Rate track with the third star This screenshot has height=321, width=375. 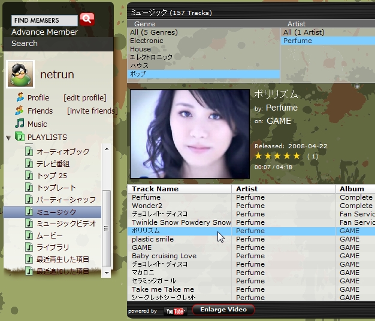(x=277, y=156)
